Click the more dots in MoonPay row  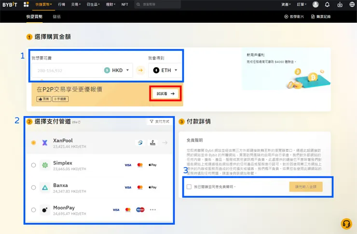click(153, 210)
